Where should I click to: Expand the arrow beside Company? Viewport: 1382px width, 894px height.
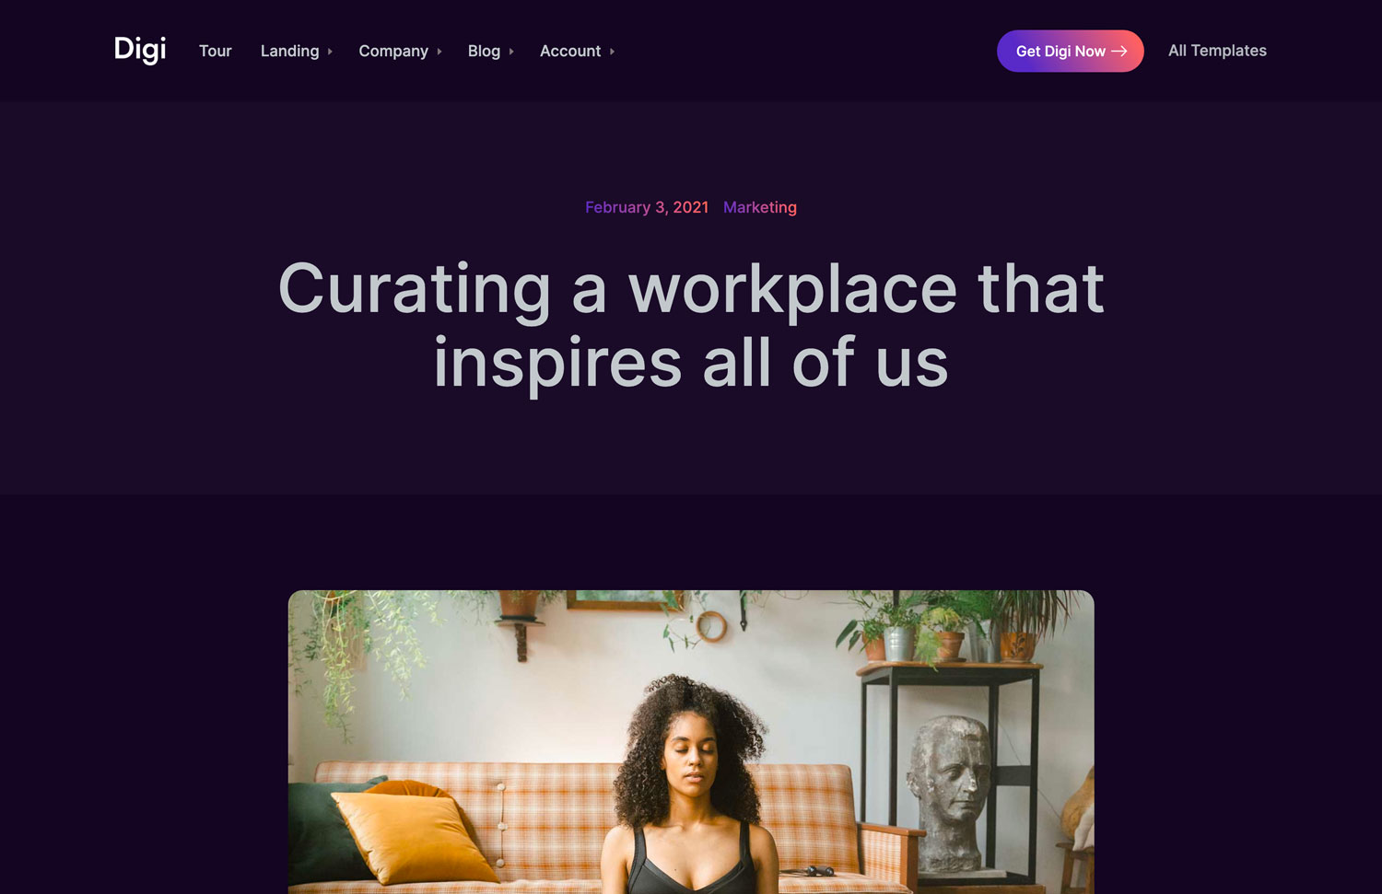click(439, 52)
